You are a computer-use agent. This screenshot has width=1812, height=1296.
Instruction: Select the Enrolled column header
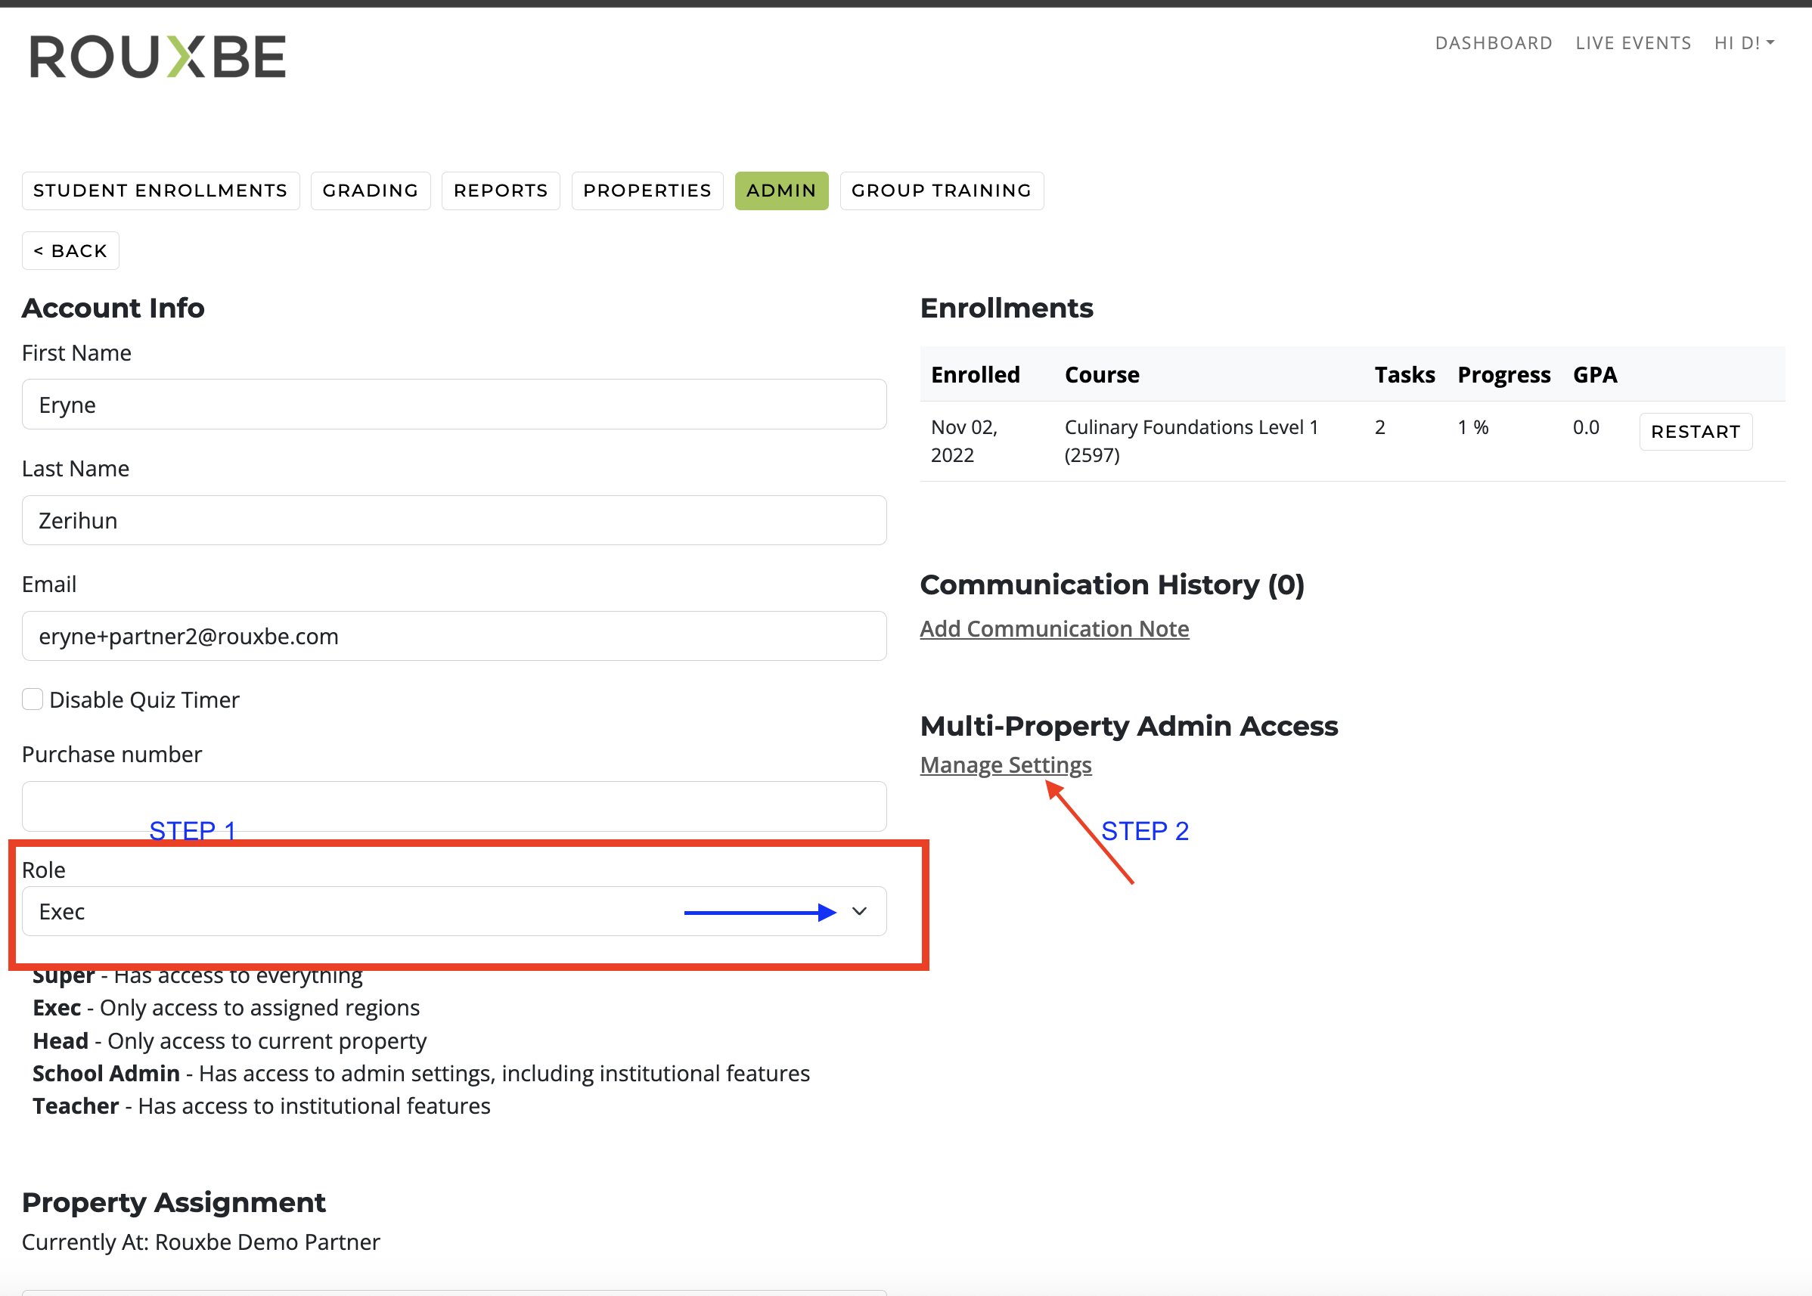click(976, 375)
